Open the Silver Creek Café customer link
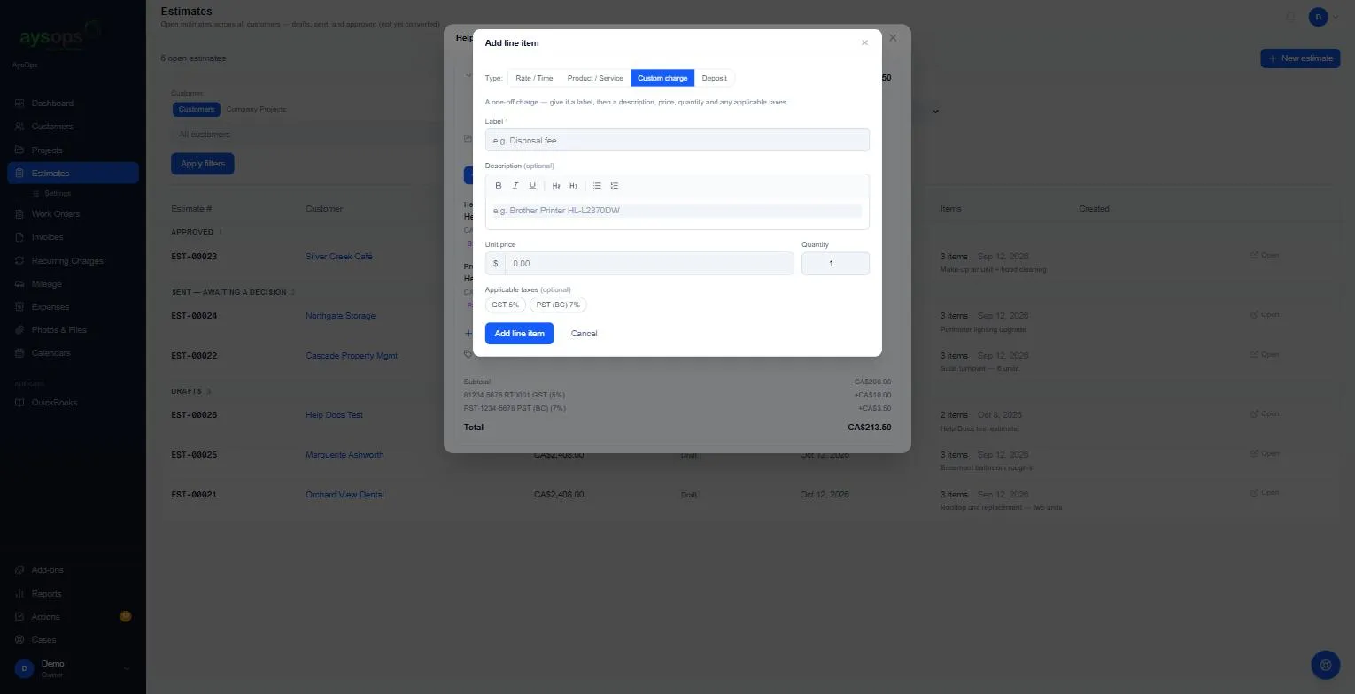 [x=339, y=257]
